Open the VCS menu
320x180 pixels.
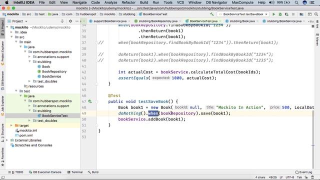pos(180,2)
